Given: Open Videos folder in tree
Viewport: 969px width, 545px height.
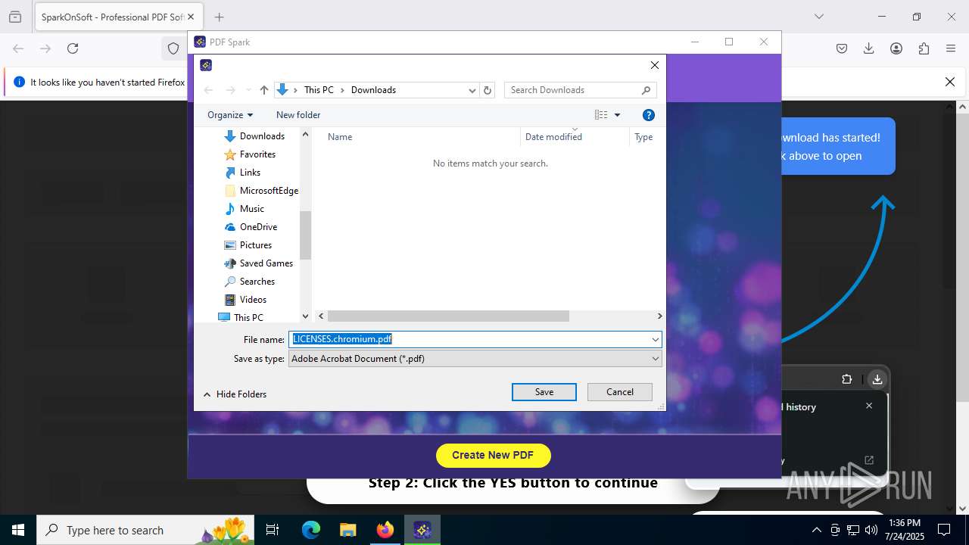Looking at the screenshot, I should [253, 300].
